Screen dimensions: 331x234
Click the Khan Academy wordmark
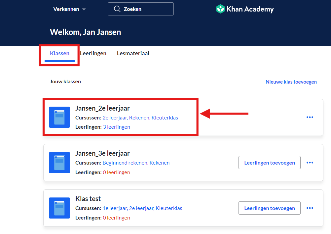click(x=250, y=9)
